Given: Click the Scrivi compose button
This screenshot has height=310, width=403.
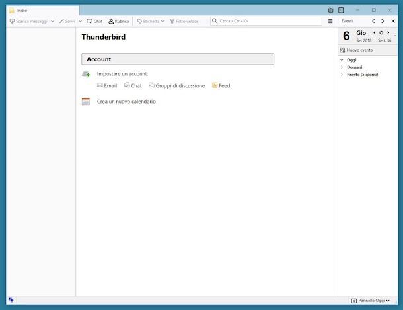Looking at the screenshot, I should pyautogui.click(x=67, y=21).
